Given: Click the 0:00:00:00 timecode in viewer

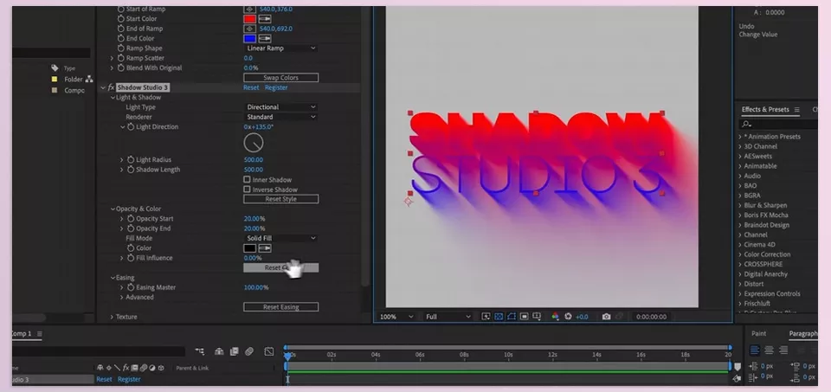Looking at the screenshot, I should coord(651,317).
